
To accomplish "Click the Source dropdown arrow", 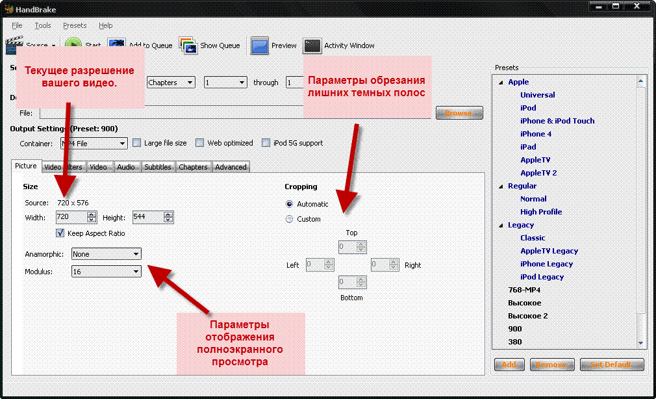I will coord(53,45).
